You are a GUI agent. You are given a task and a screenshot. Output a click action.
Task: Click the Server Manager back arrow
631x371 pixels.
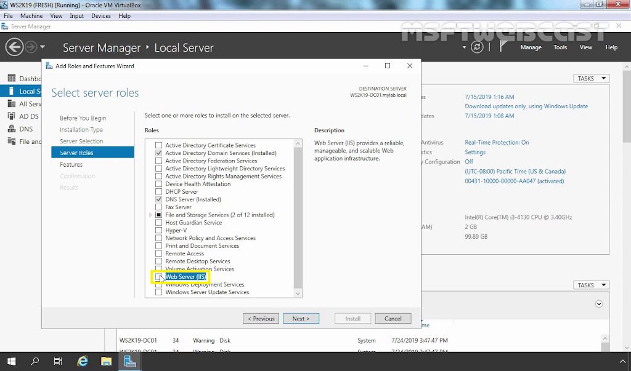point(14,47)
